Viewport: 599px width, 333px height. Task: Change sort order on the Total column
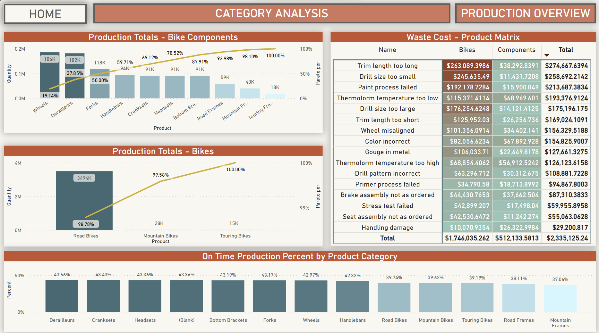tap(566, 50)
